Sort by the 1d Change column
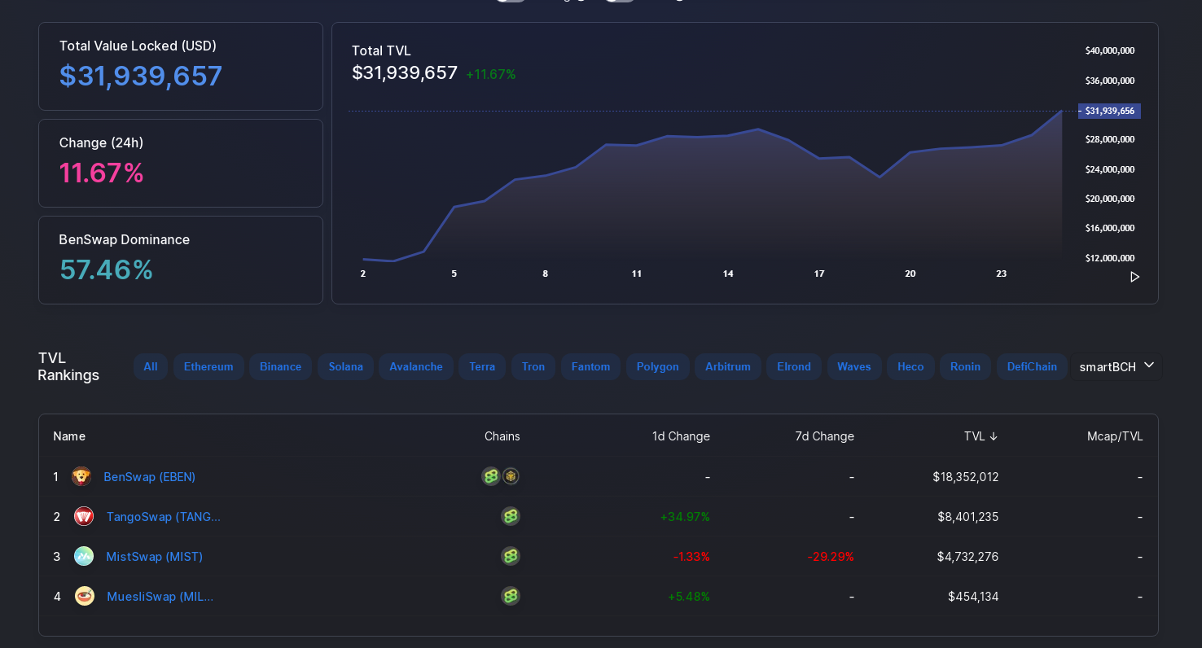Image resolution: width=1202 pixels, height=648 pixels. coord(681,436)
